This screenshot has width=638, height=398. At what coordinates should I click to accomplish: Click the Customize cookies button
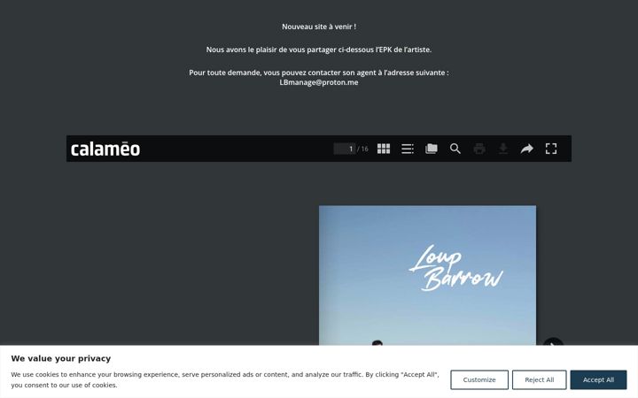pos(479,379)
